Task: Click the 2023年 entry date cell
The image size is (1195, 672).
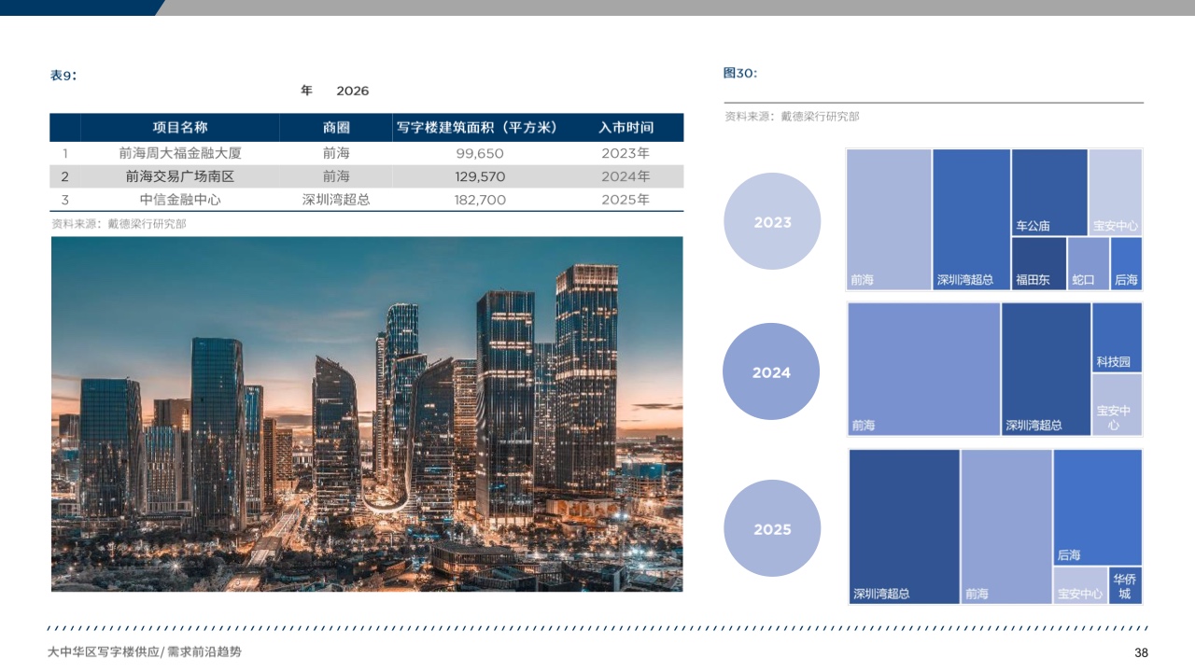Action: [626, 153]
